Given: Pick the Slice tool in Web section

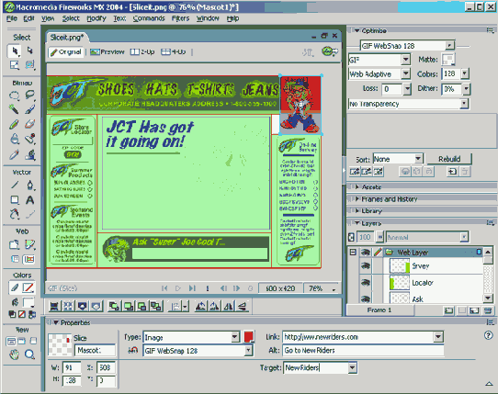Looking at the screenshot, I should point(29,245).
